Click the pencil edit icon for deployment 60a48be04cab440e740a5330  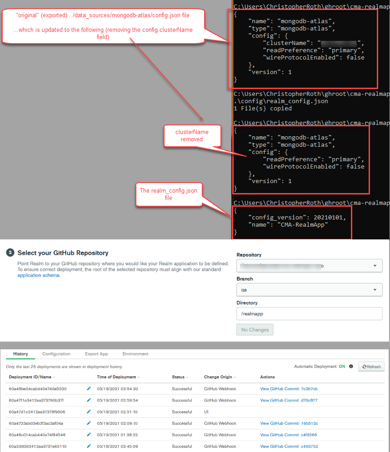tap(89, 389)
